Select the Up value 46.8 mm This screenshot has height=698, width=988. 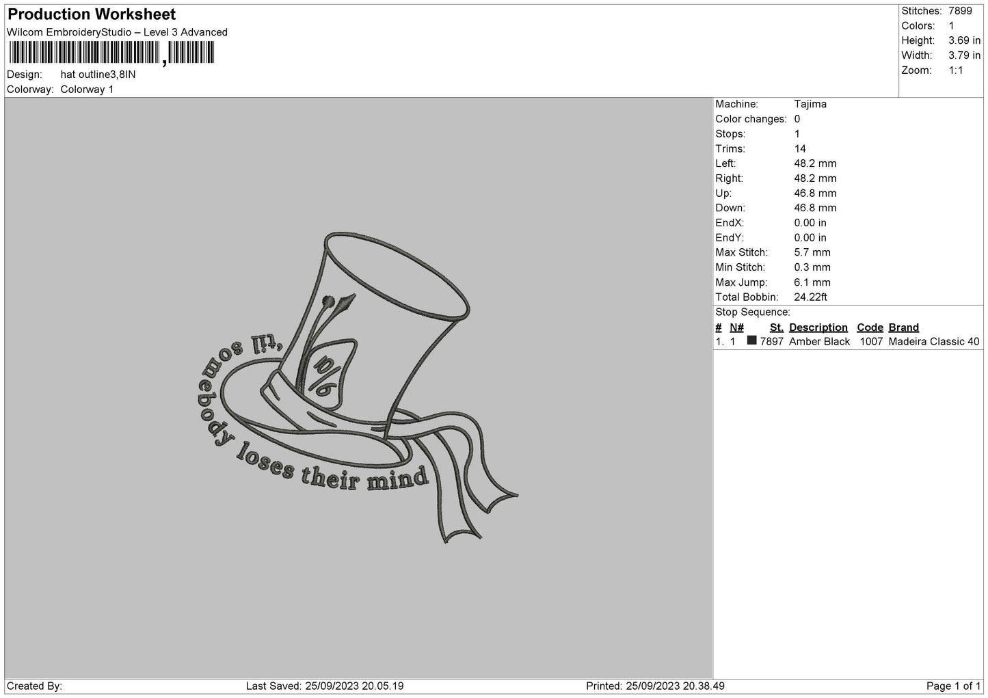(815, 193)
